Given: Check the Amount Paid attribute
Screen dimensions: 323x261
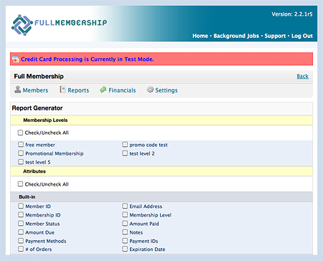Looking at the screenshot, I should coord(125,223).
